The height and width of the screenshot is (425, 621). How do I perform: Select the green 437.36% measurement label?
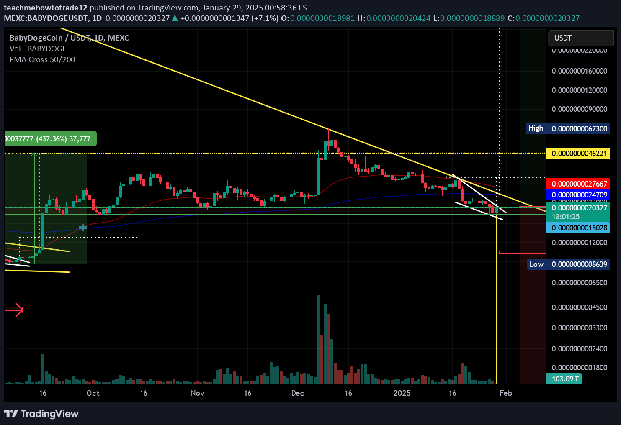point(50,139)
